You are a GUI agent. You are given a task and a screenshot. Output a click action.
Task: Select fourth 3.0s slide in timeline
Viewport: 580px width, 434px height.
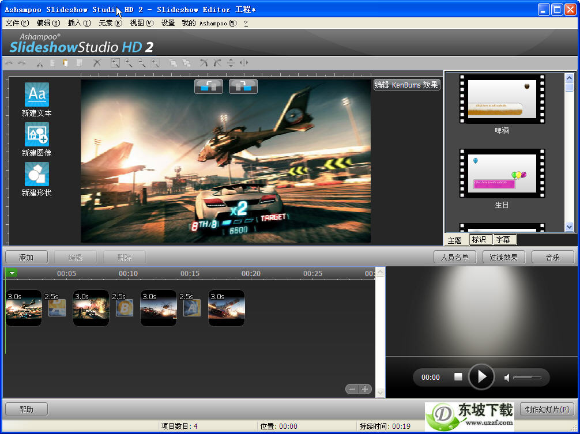(x=227, y=308)
